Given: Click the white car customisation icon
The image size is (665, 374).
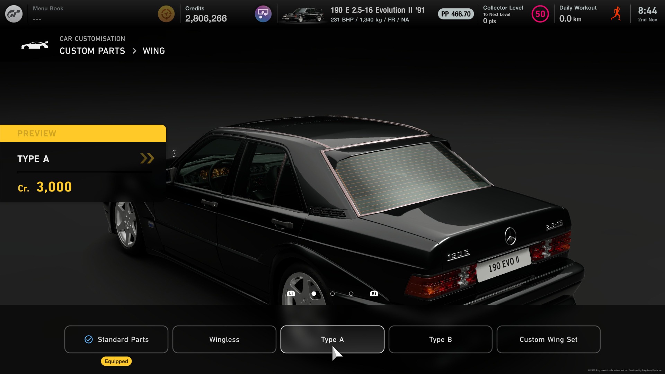Looking at the screenshot, I should [35, 45].
